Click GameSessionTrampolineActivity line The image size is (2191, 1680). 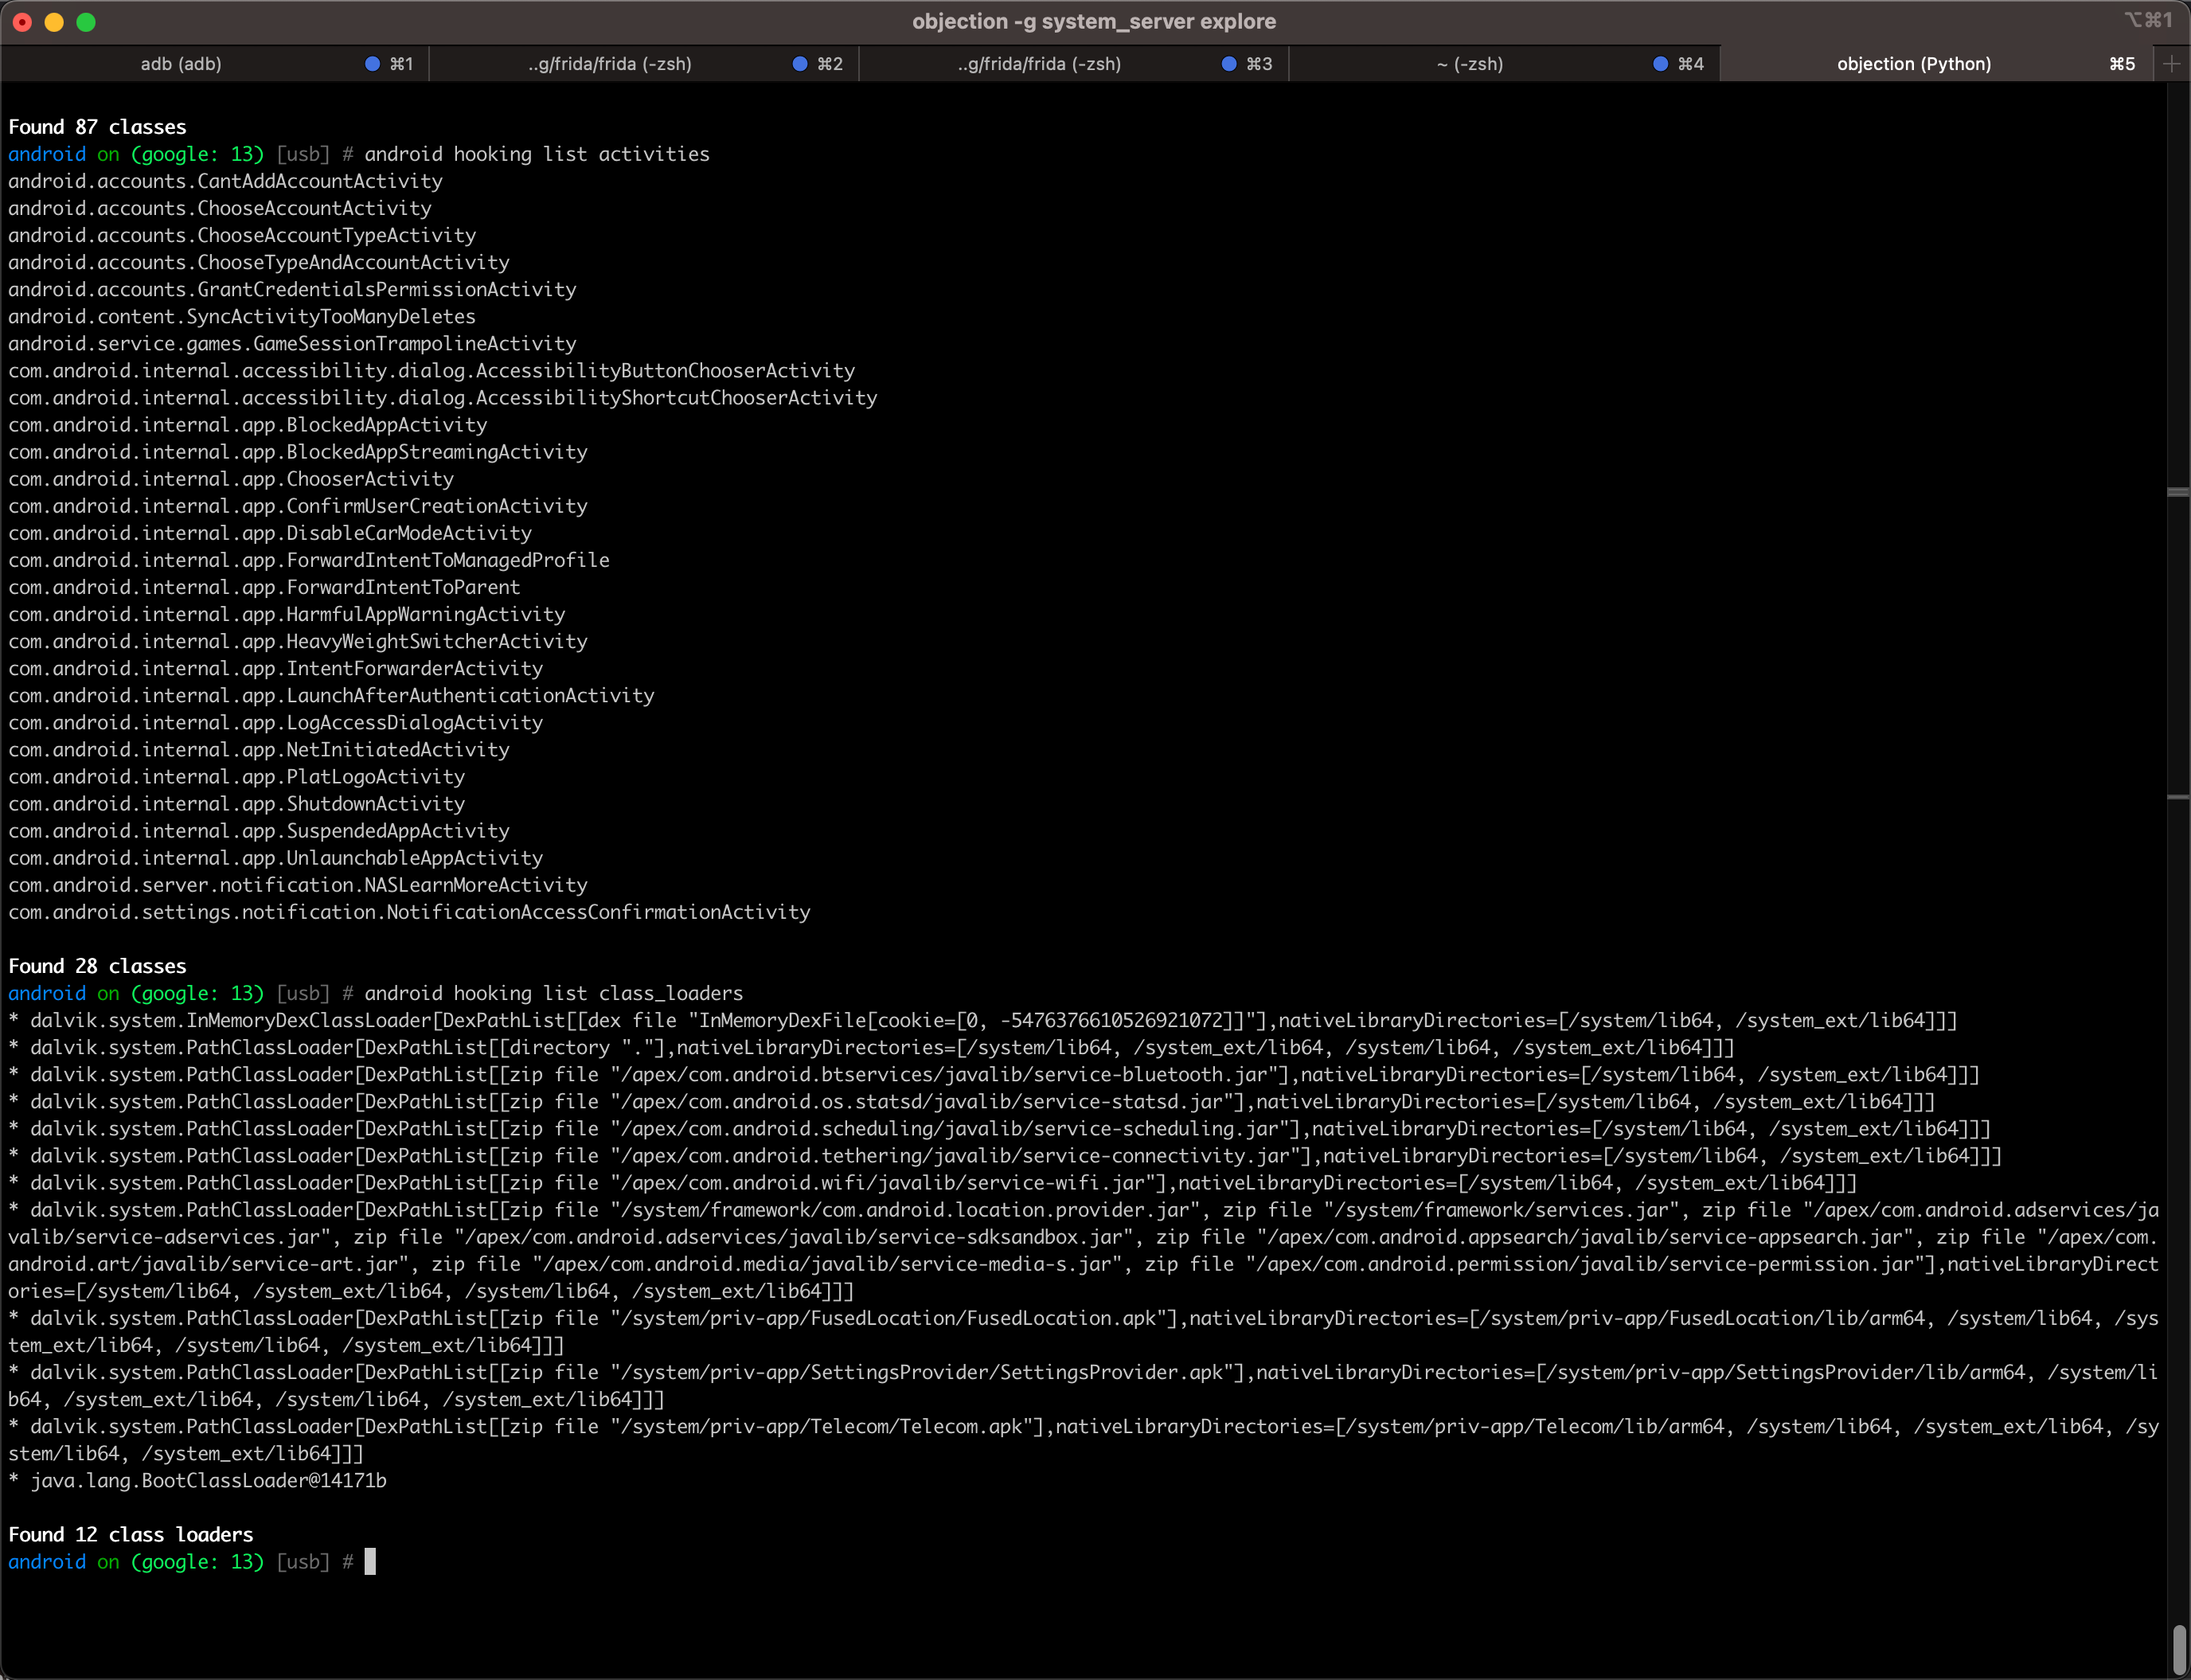click(292, 343)
